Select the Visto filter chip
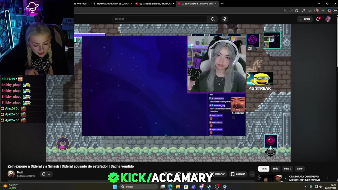The width and height of the screenshot is (338, 190). coord(299,169)
